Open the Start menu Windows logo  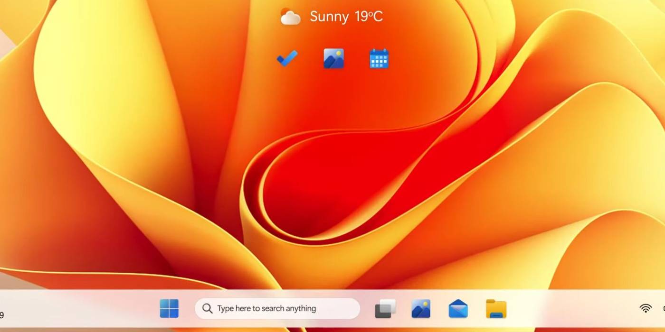tap(169, 309)
